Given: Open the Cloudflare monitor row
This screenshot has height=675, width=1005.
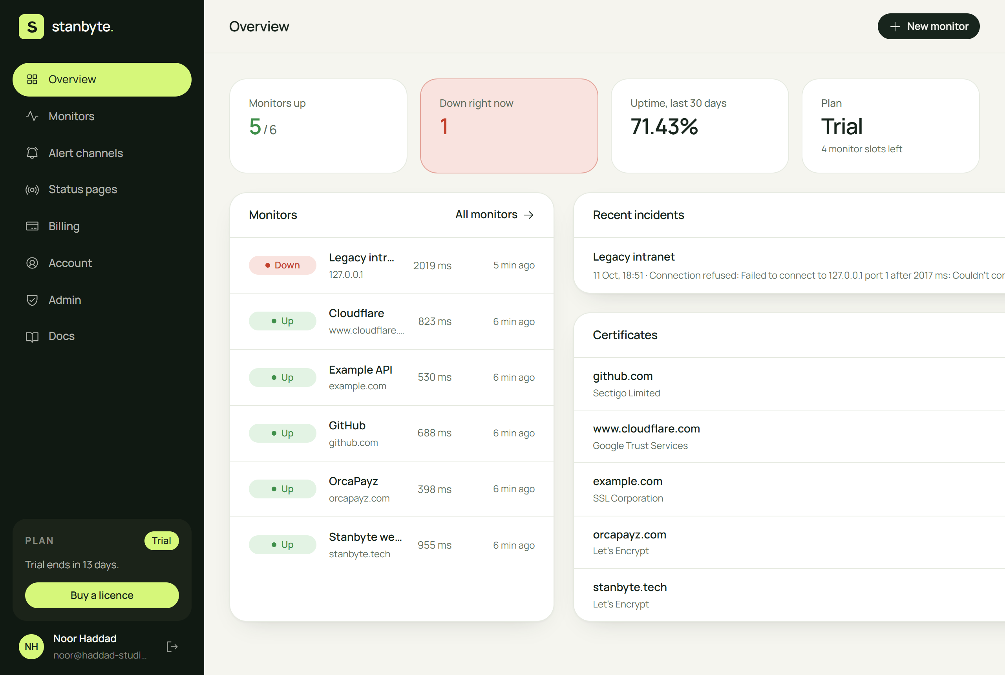Looking at the screenshot, I should pos(391,321).
